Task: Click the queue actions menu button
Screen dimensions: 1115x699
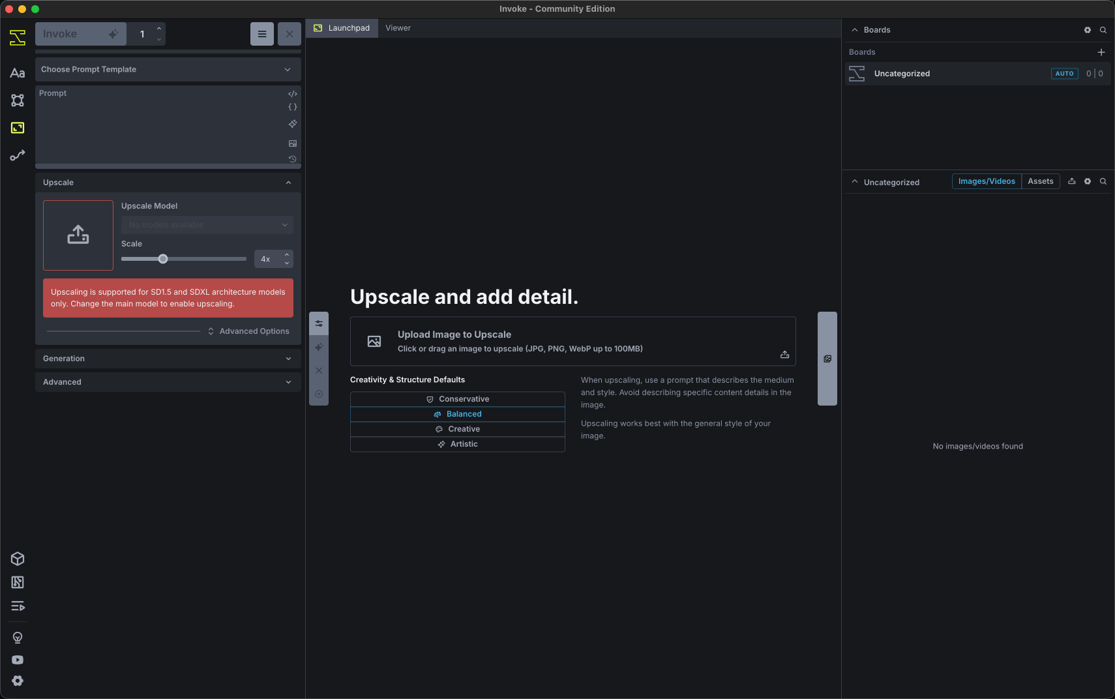Action: click(x=262, y=34)
